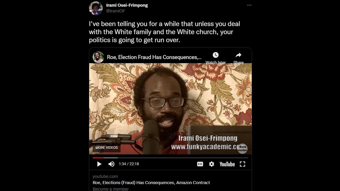
Task: Click the Irami Osei-Frimpong display name
Action: 127,5
